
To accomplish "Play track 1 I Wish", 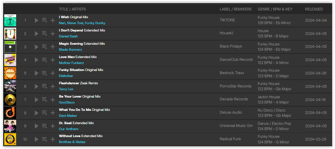I will [x=37, y=20].
